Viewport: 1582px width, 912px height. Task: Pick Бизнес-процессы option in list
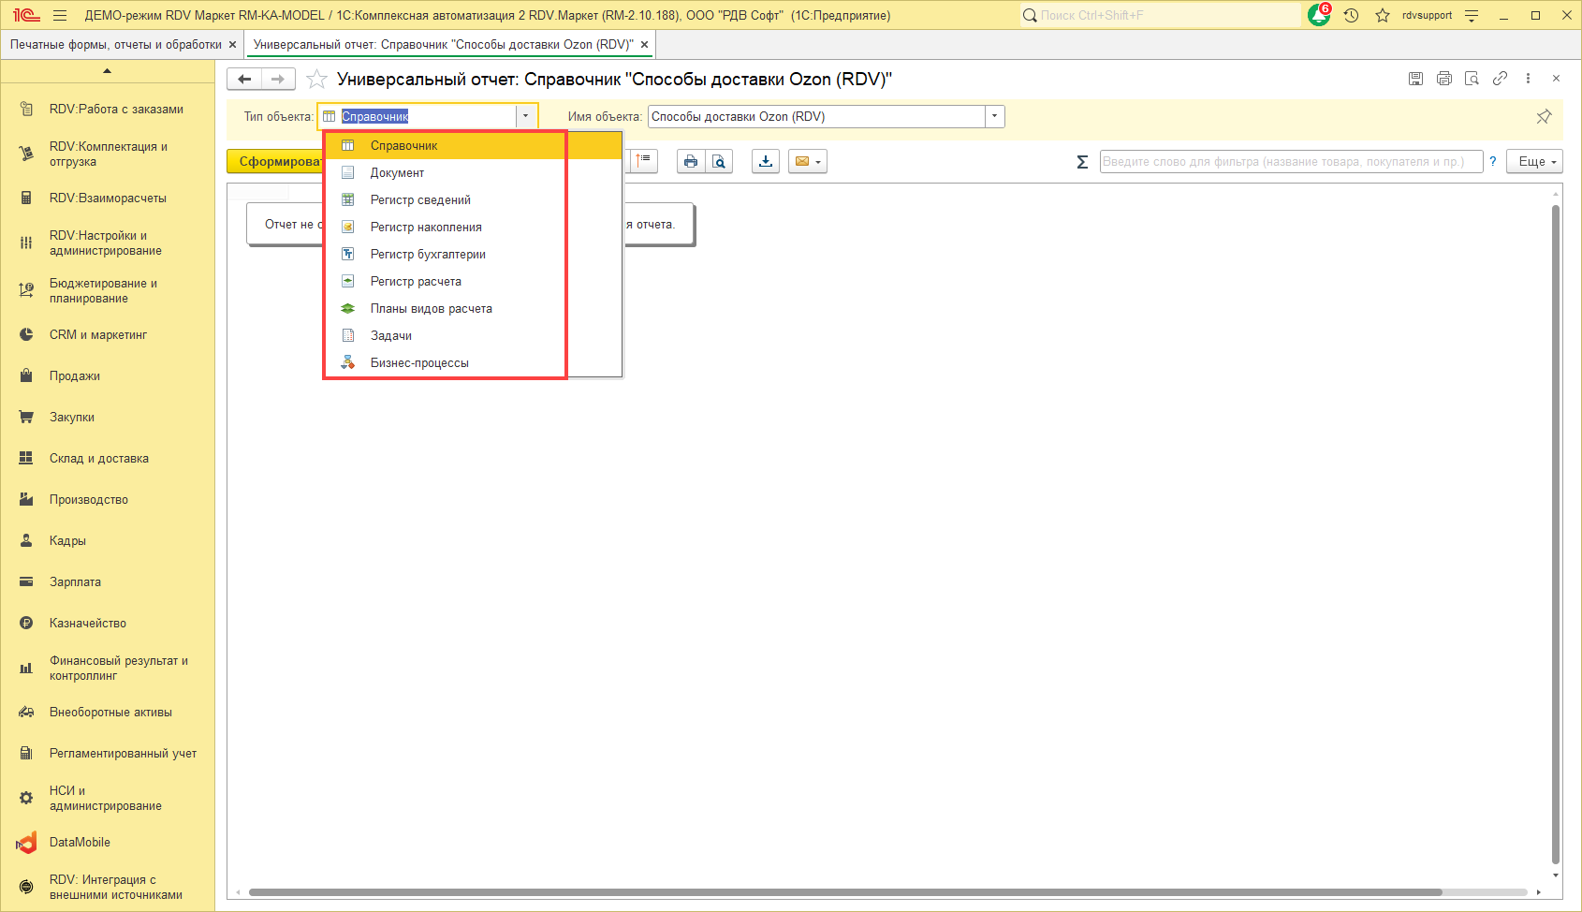click(419, 363)
